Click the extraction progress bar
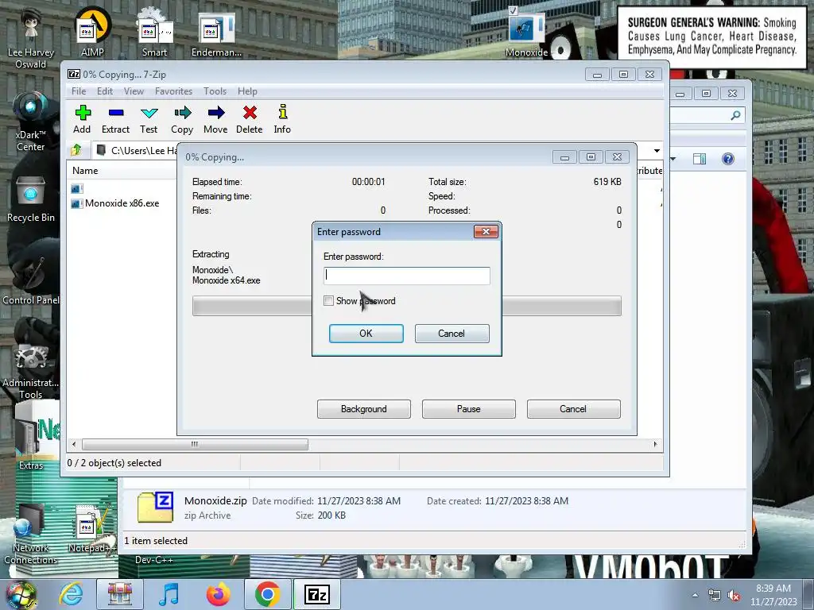Viewport: 814px width, 610px height. (x=406, y=306)
